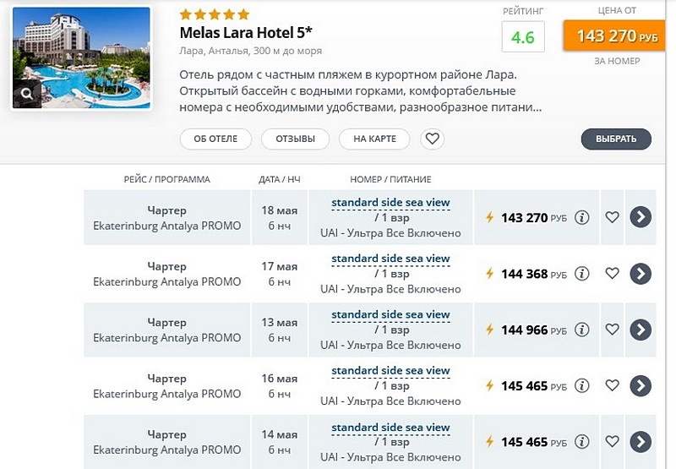Favorite the 16 мая tour offer

click(x=612, y=385)
